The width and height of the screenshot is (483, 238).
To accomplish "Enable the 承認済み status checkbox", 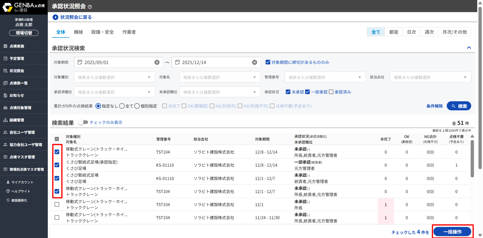I will 331,92.
